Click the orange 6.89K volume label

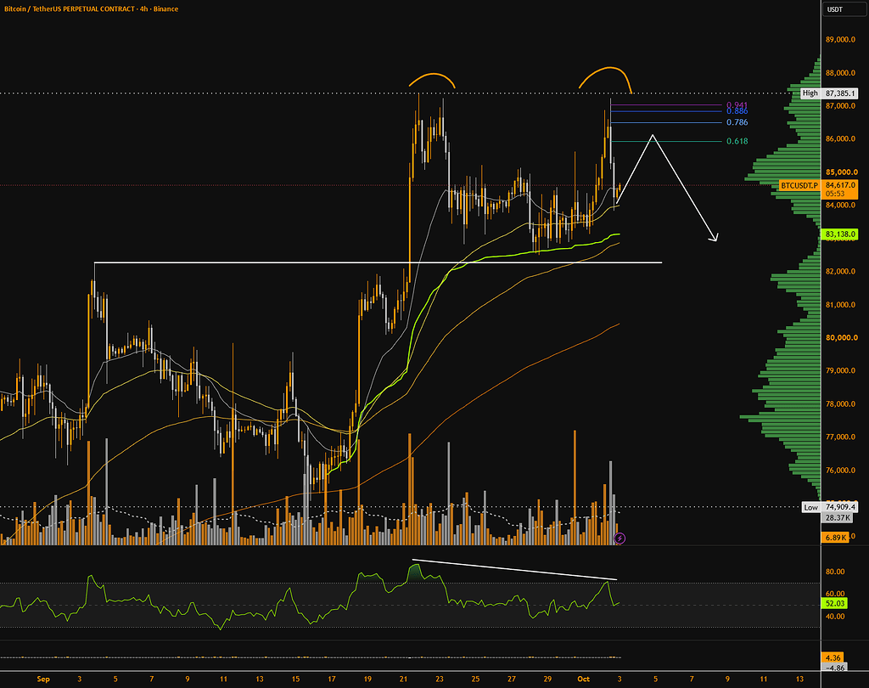pos(835,538)
